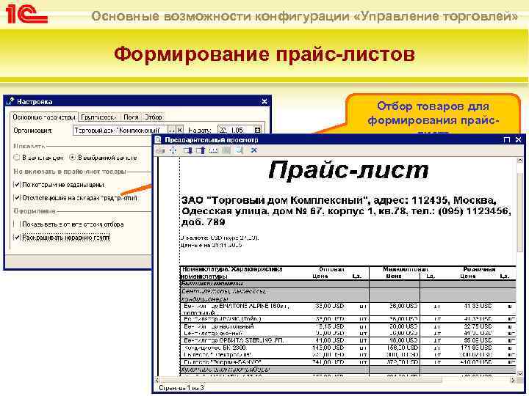The image size is (529, 396).
Task: Click the 'Отбор товаров для формирования' callout
Action: [433, 114]
